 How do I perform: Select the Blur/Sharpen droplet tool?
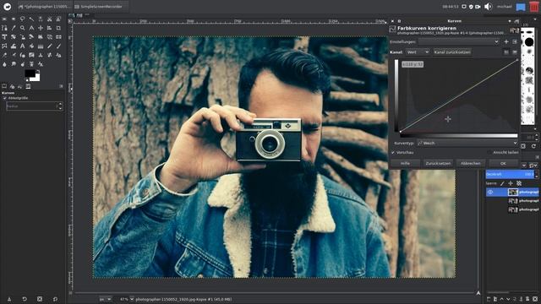click(4, 64)
